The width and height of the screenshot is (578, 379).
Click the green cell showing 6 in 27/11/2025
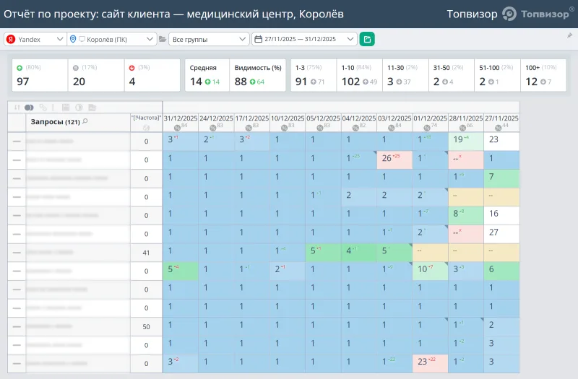pos(501,271)
